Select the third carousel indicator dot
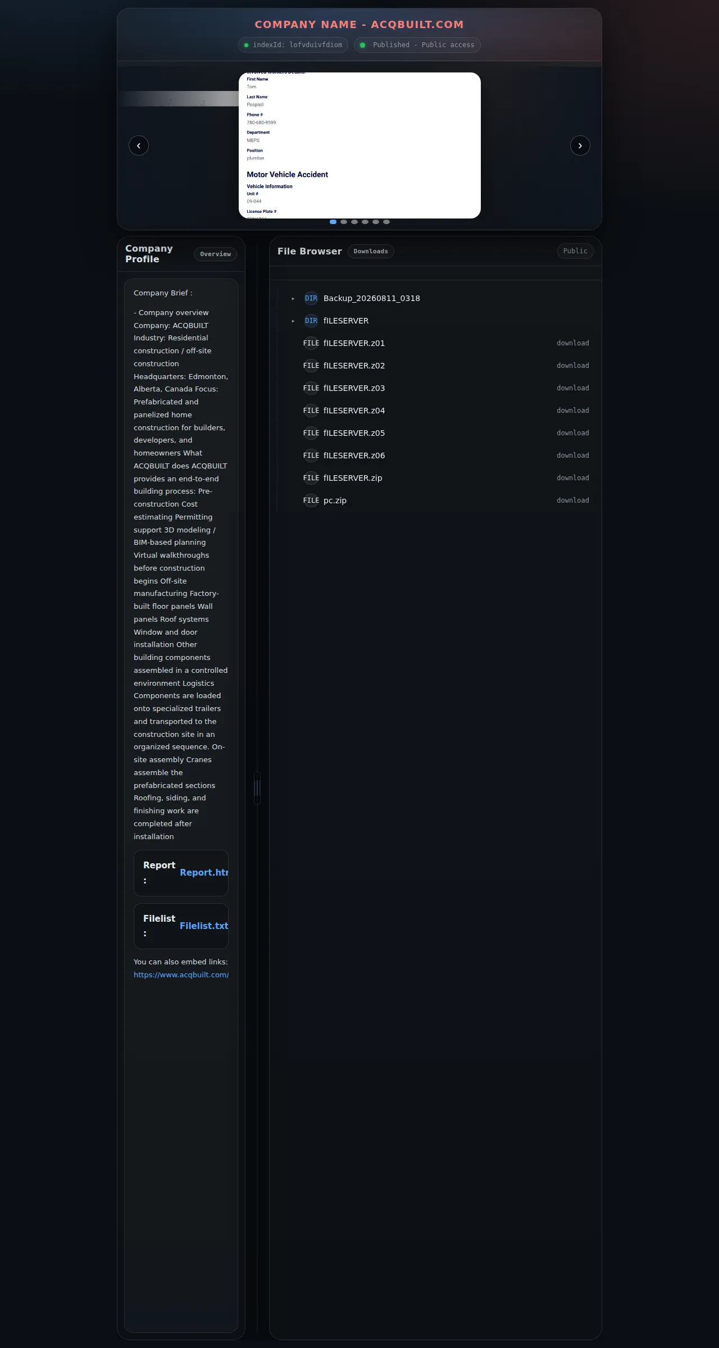This screenshot has height=1348, width=719. 354,222
